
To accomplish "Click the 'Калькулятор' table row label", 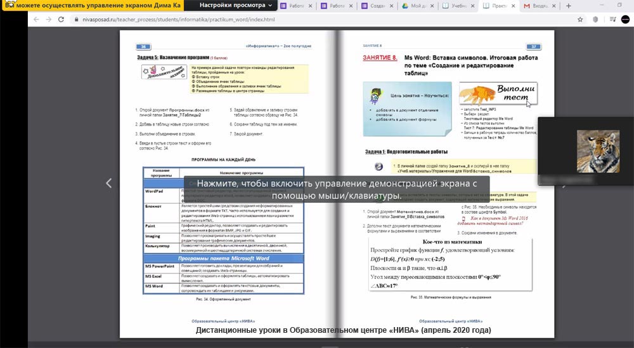I will click(157, 246).
